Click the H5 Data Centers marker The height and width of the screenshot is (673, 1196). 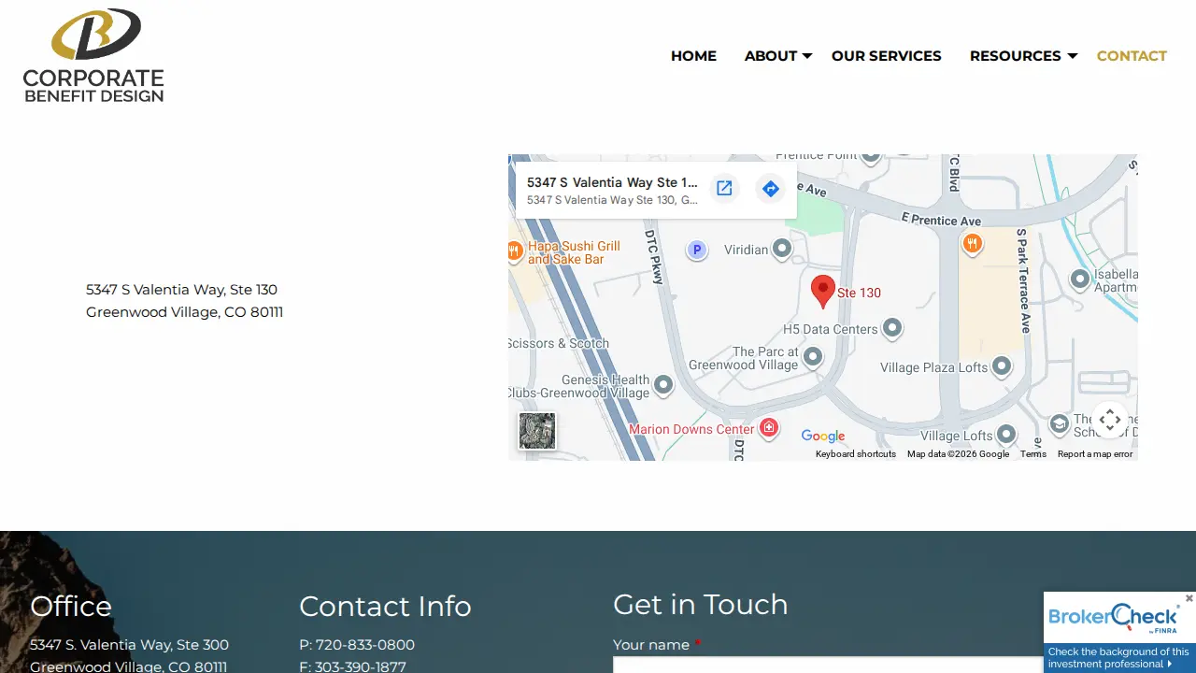(892, 328)
